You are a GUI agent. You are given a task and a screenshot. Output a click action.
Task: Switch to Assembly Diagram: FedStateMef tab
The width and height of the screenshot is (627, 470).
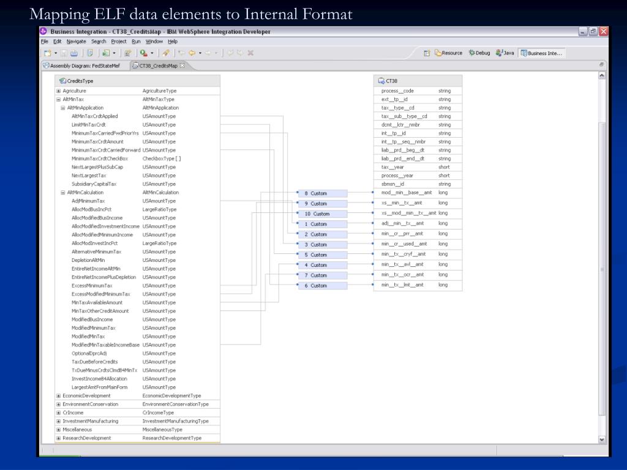81,65
